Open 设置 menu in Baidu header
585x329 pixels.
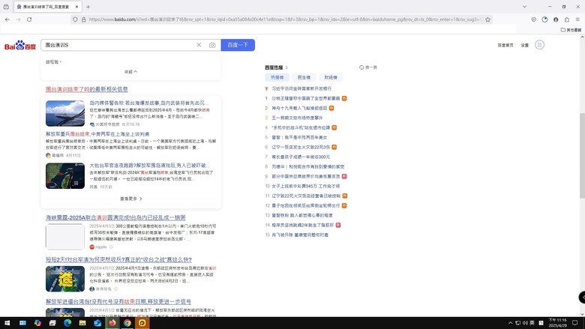(524, 45)
